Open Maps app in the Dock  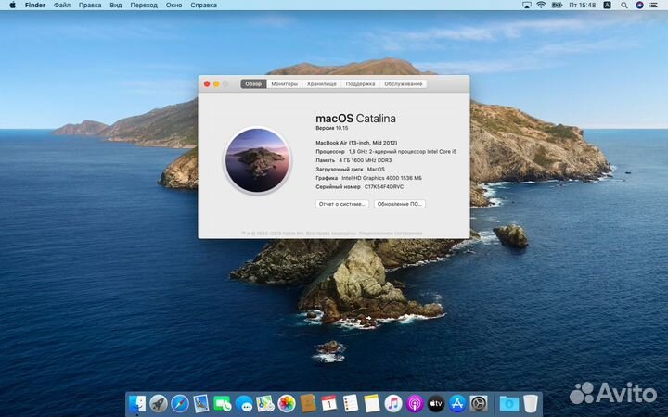(265, 403)
